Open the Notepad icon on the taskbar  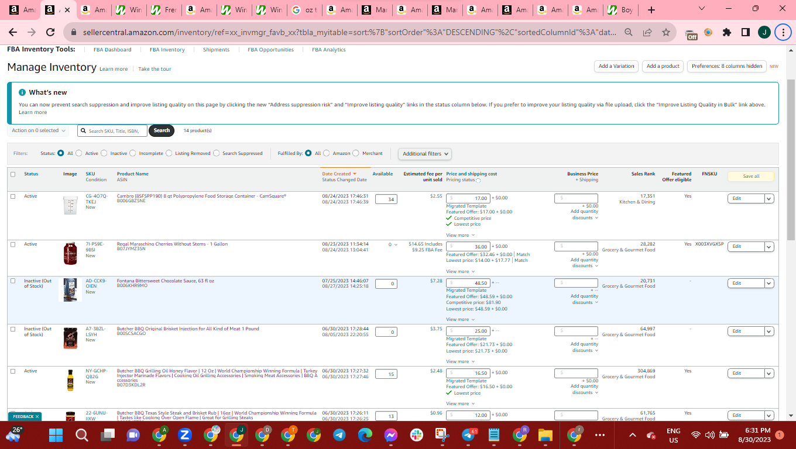pos(494,435)
